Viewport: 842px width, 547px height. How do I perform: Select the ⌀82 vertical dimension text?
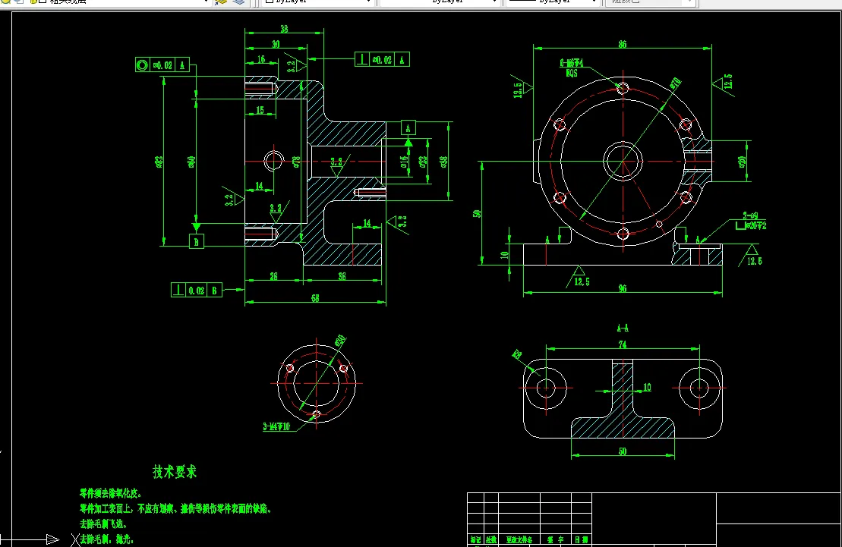(x=159, y=162)
